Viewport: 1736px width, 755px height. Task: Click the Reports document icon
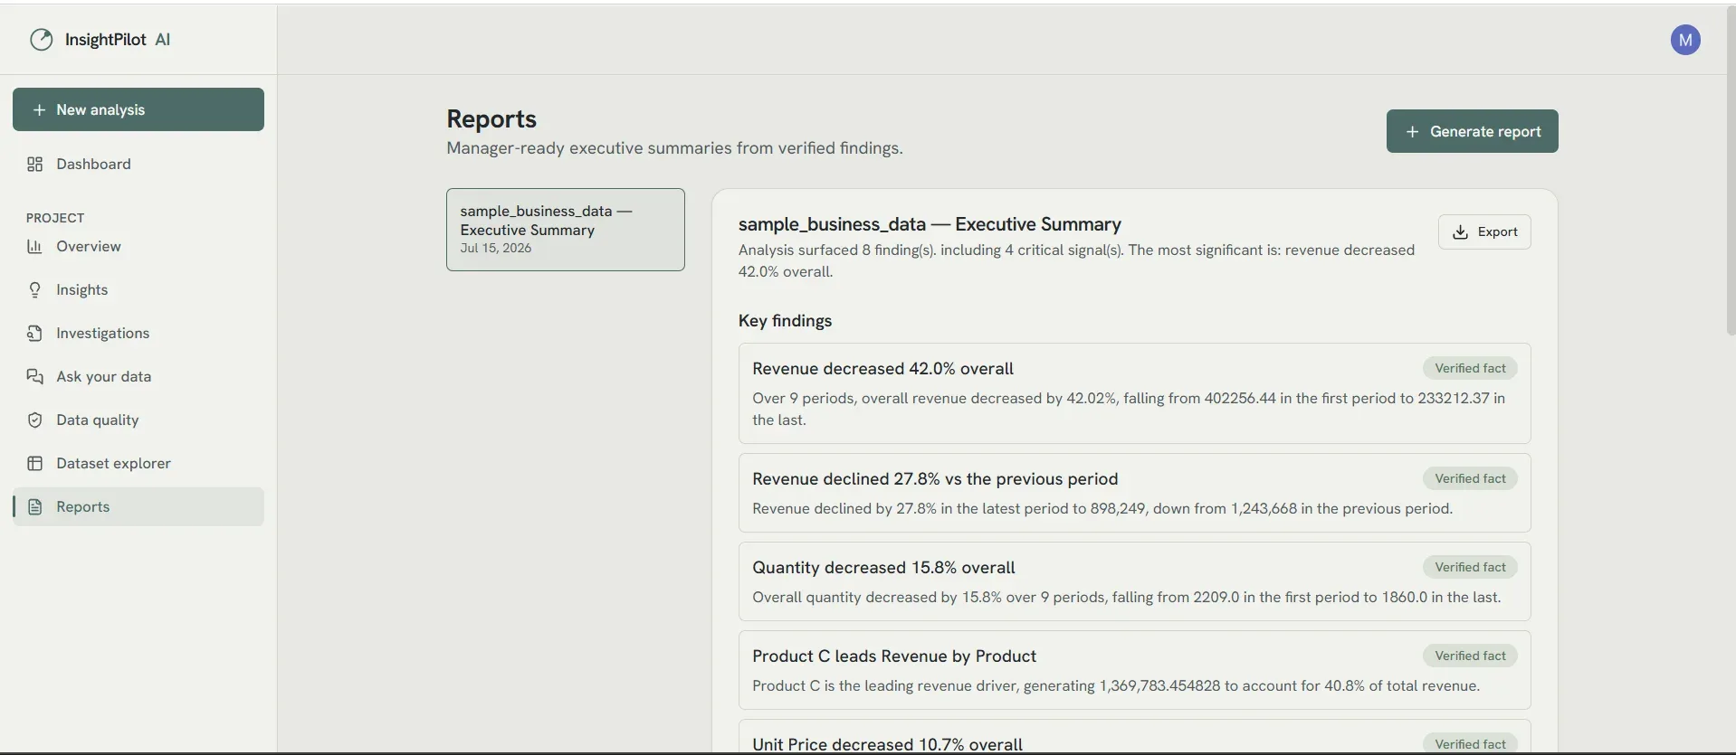[x=35, y=506]
